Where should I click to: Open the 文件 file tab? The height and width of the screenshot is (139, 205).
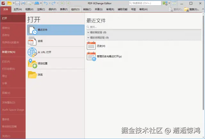click(x=6, y=9)
